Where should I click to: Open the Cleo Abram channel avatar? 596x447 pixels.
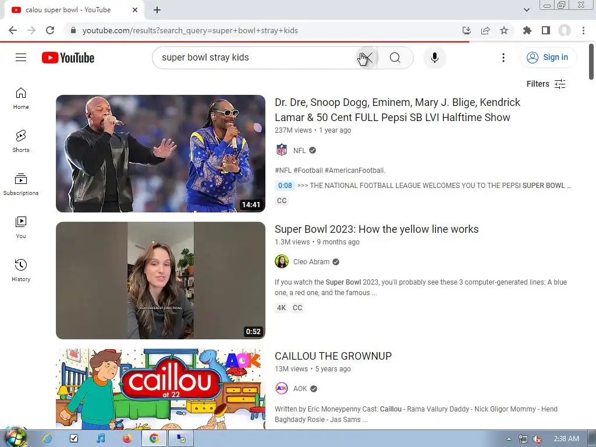pos(282,261)
